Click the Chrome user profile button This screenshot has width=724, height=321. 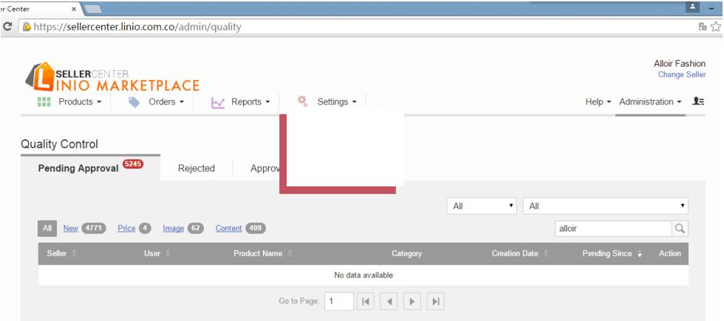[x=693, y=7]
